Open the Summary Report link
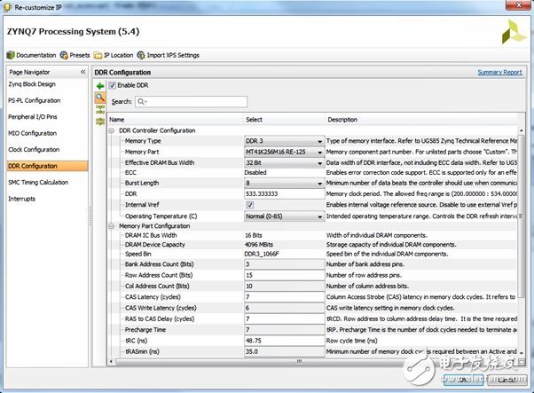The width and height of the screenshot is (534, 393). [499, 72]
